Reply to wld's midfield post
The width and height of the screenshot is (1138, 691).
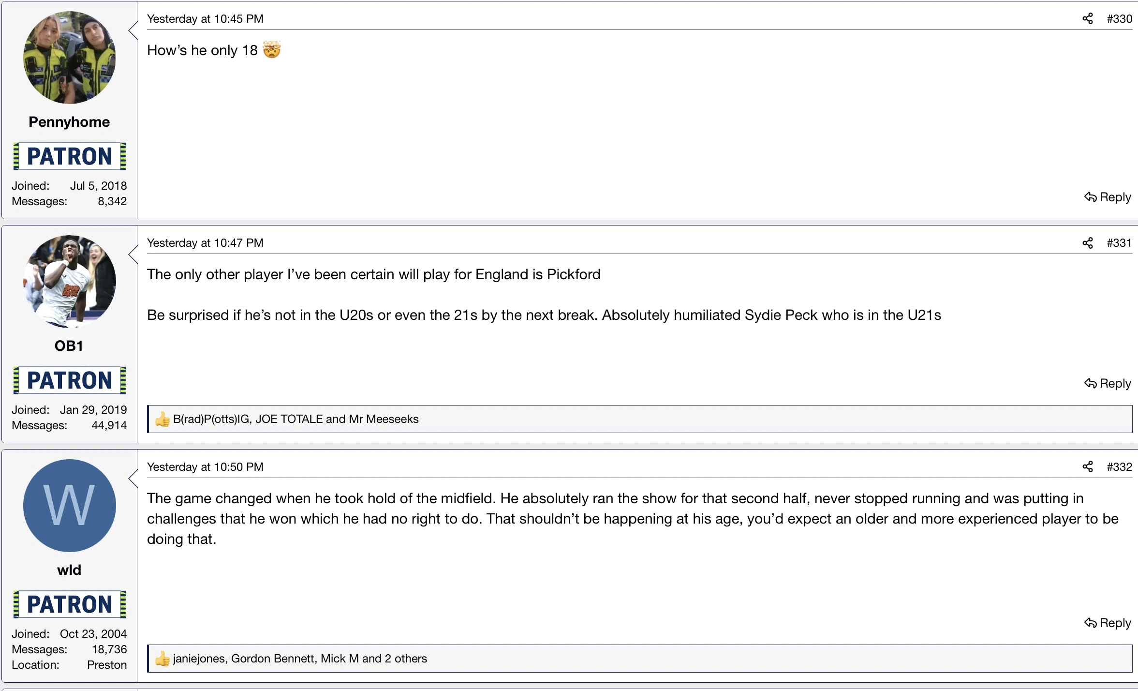tap(1108, 623)
